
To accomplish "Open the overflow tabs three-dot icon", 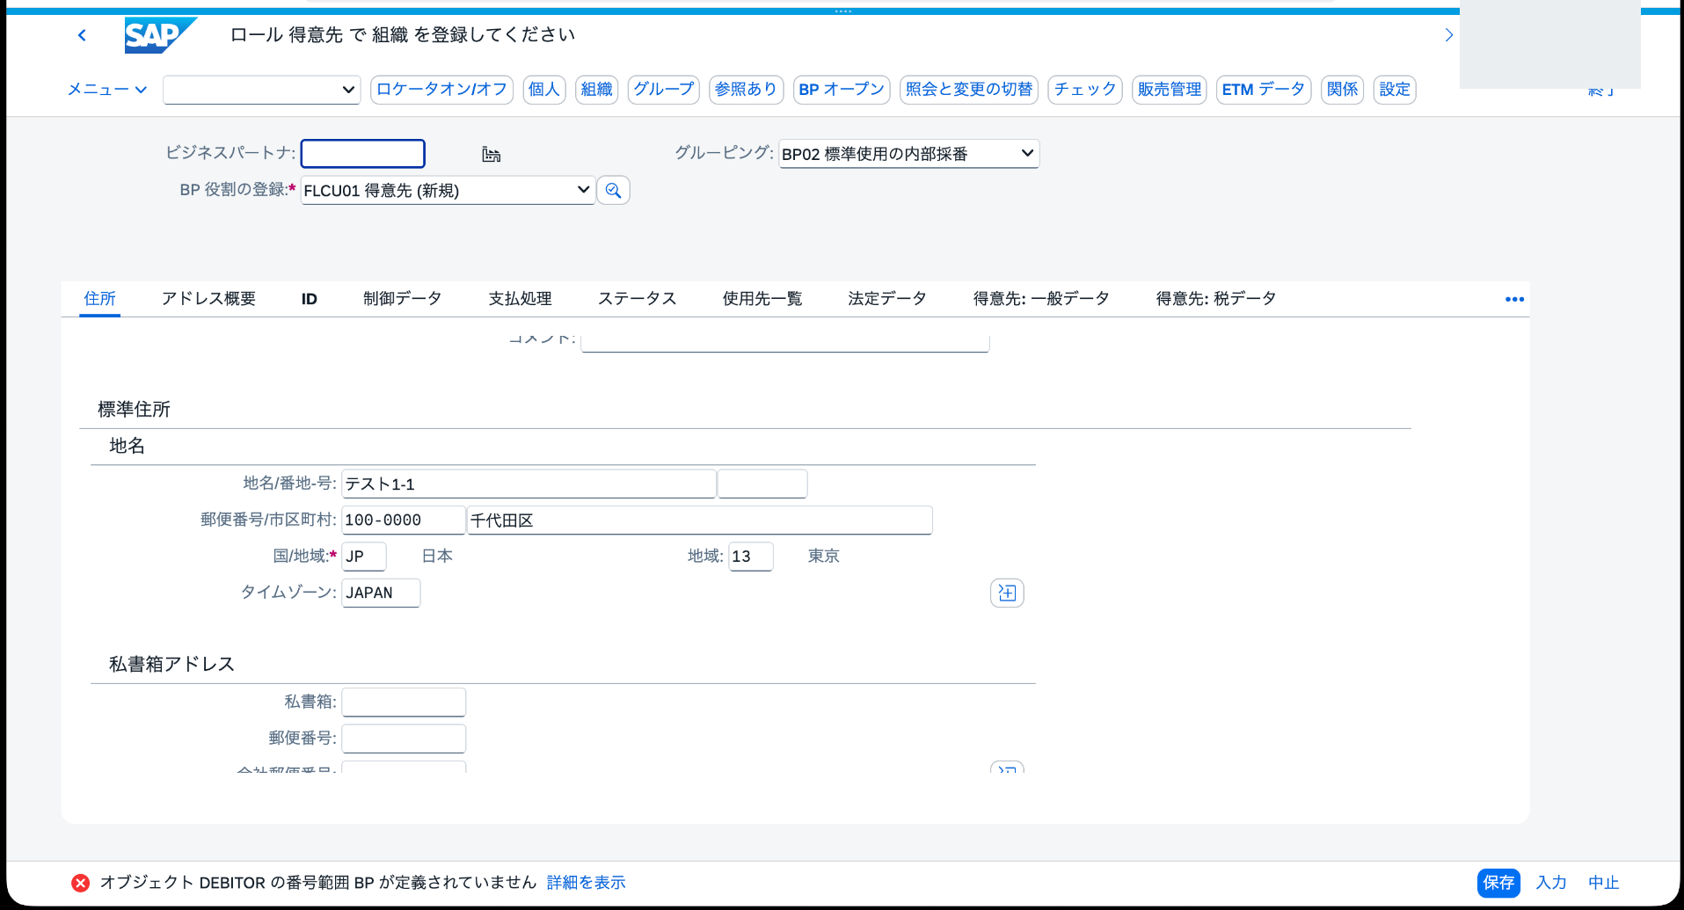I will [1514, 299].
